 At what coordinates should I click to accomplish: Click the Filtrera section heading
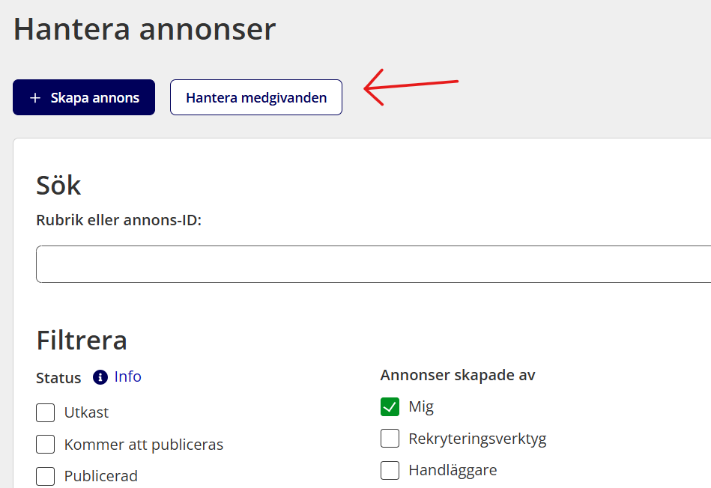[x=82, y=341]
